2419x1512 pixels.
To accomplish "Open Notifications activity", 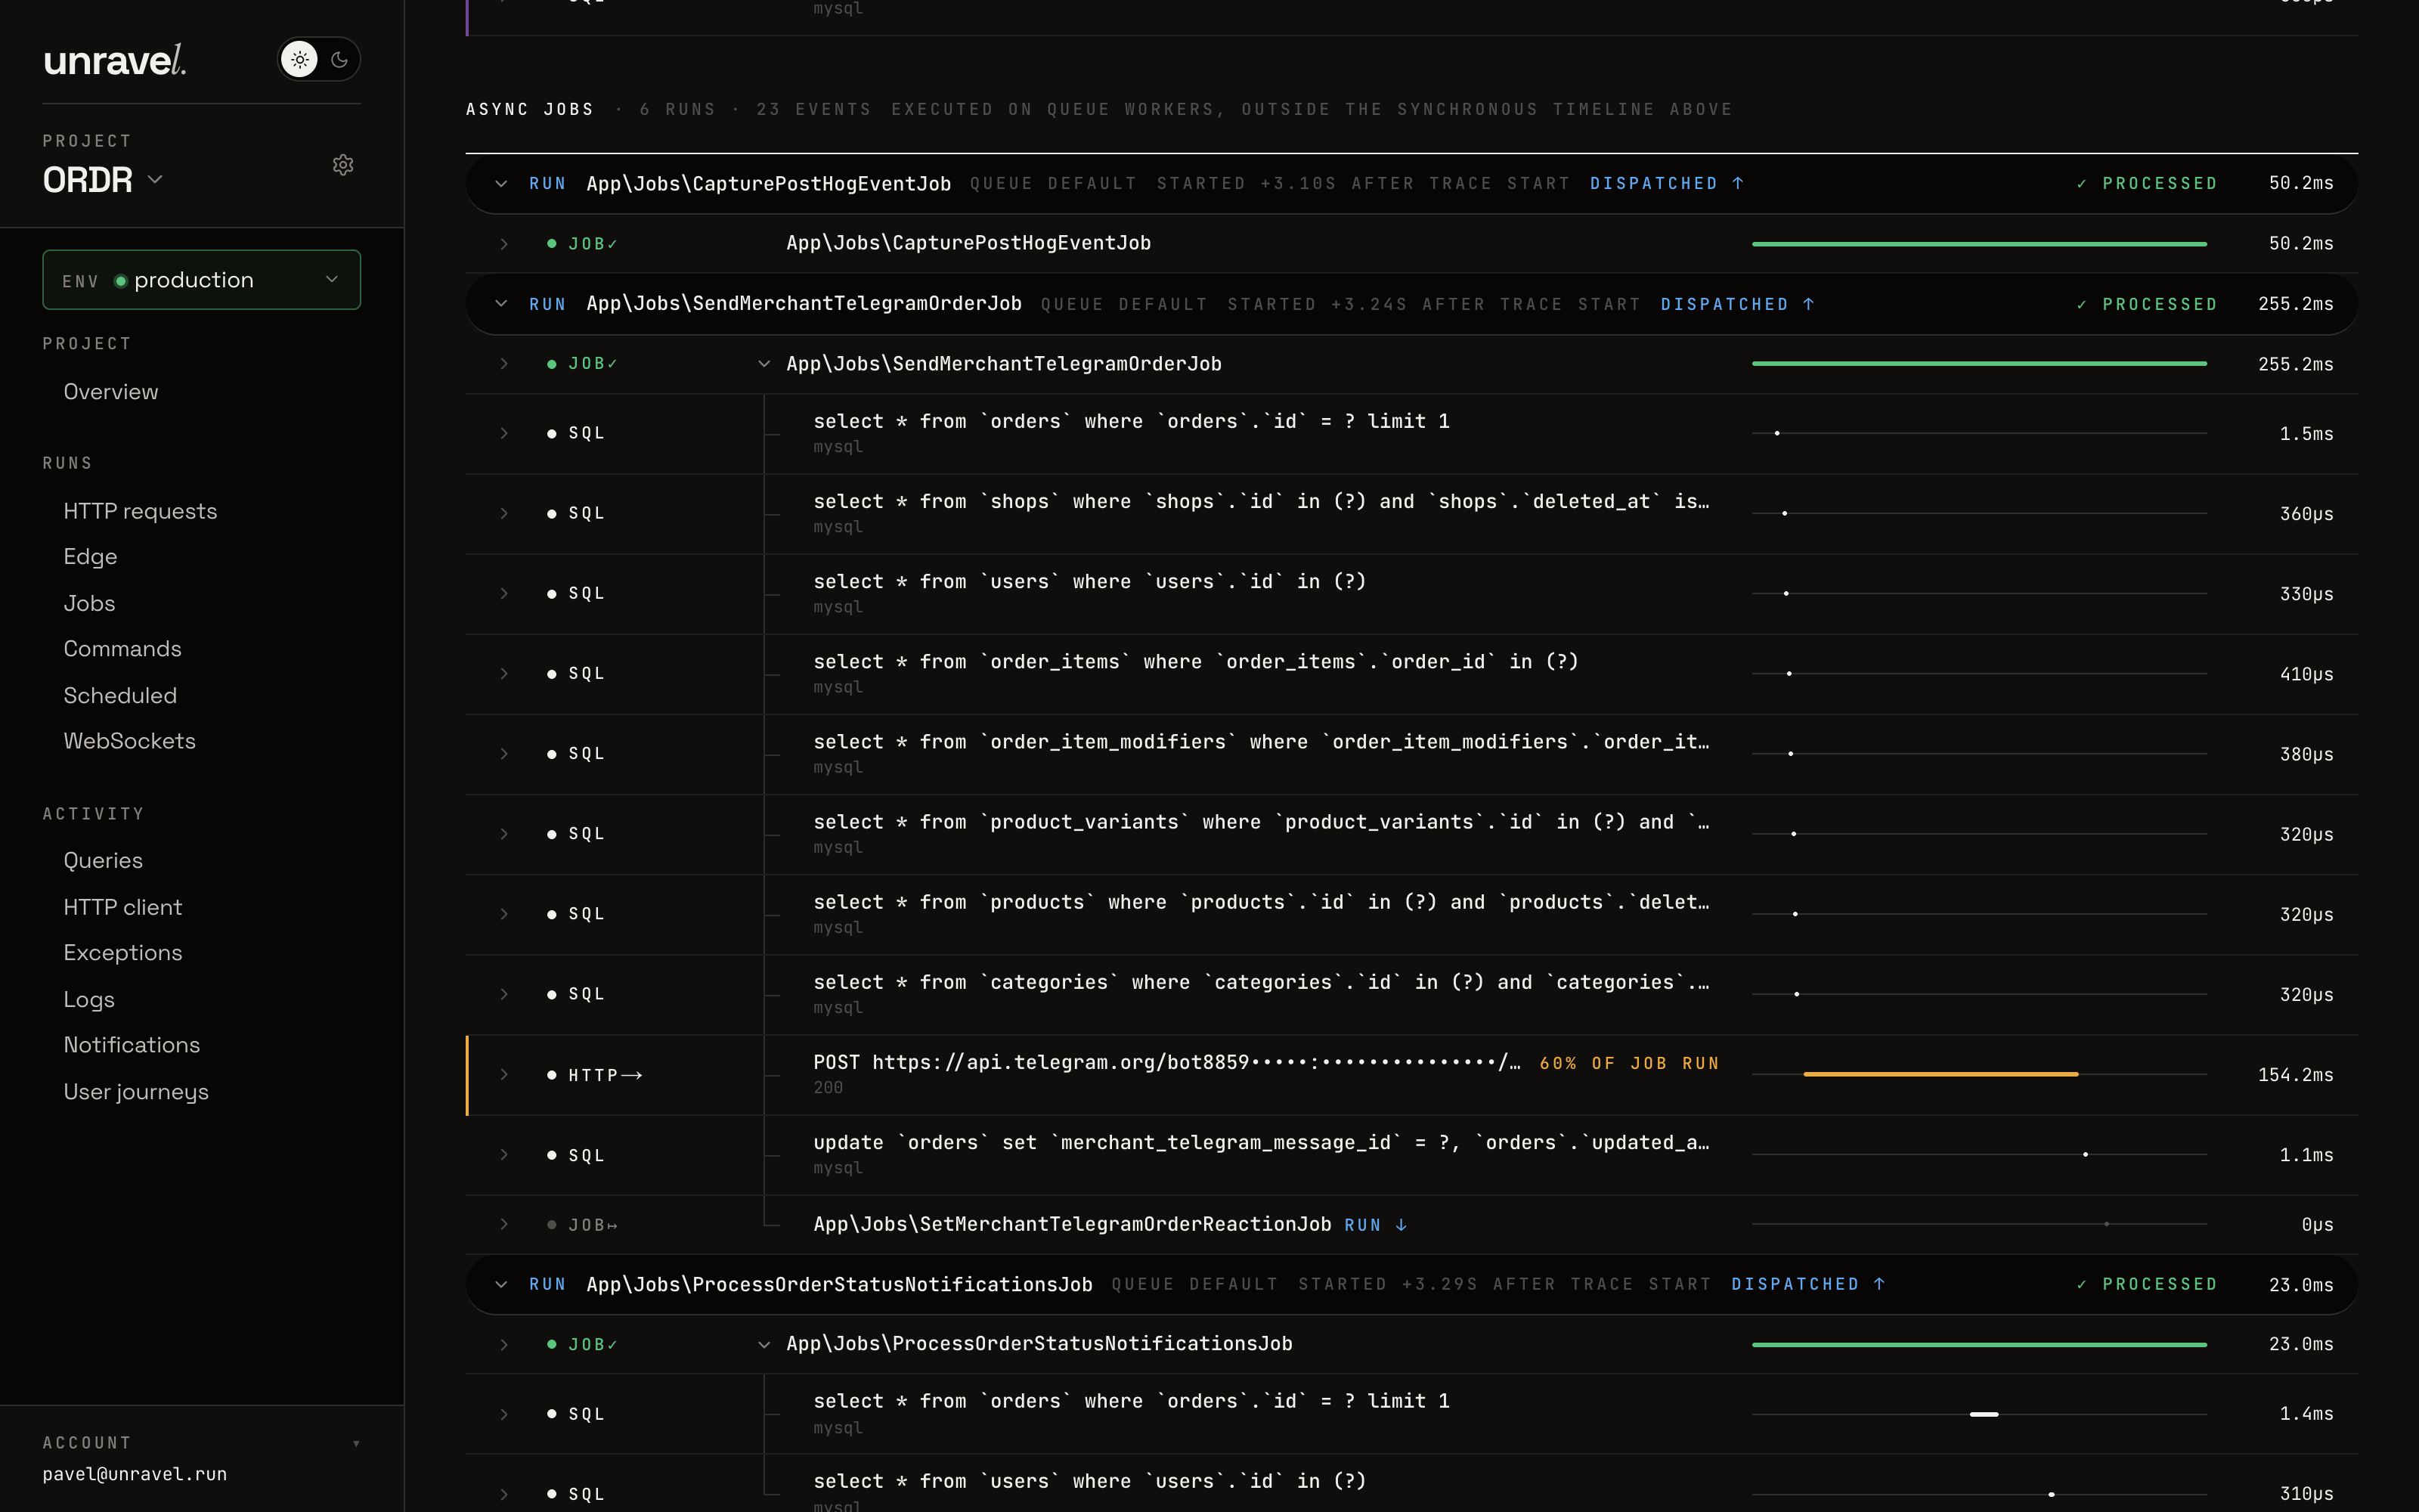I will (x=132, y=1045).
